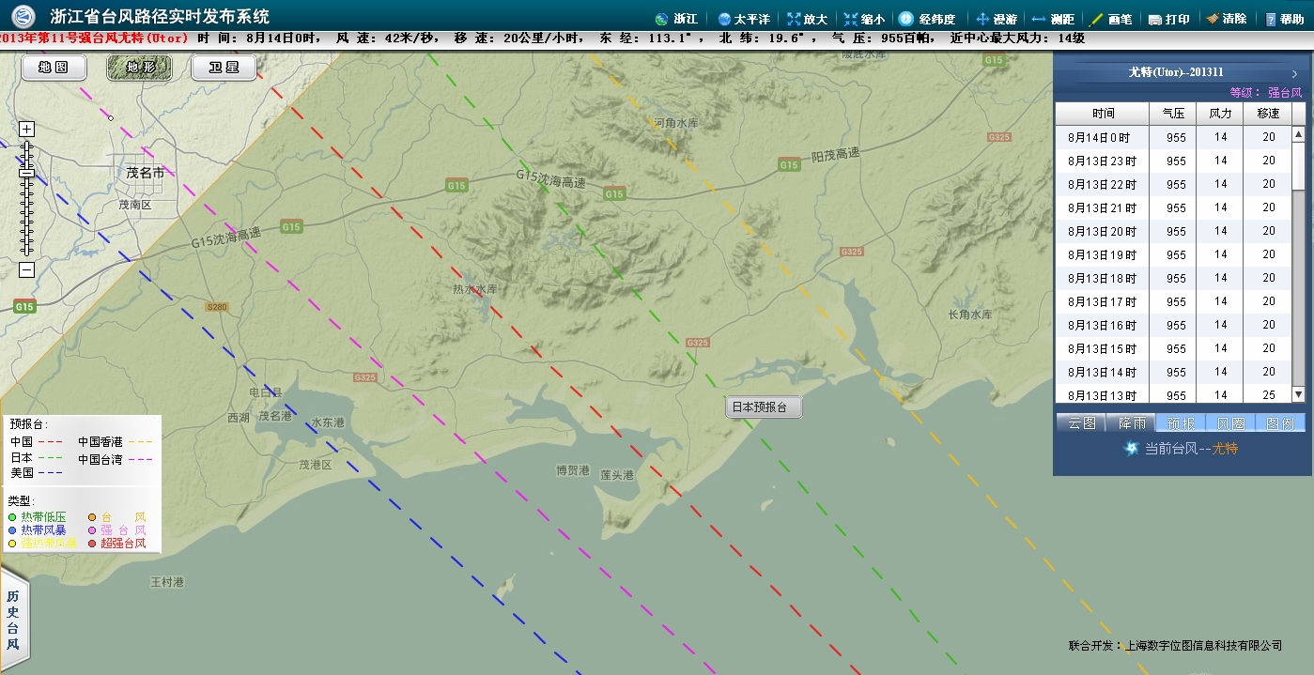Switch to the 太平洋 (Pacific) view
This screenshot has width=1314, height=675.
click(x=724, y=19)
